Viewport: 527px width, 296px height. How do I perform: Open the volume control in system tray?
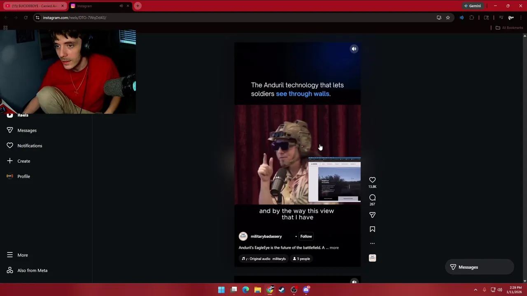coord(500,290)
